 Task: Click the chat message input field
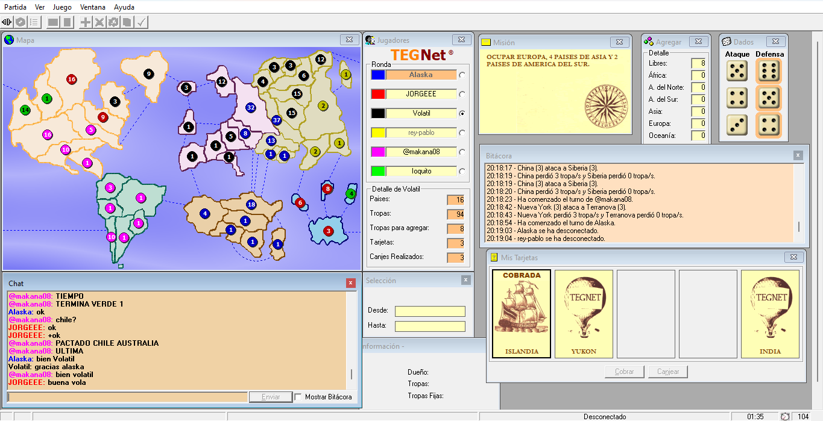[127, 397]
